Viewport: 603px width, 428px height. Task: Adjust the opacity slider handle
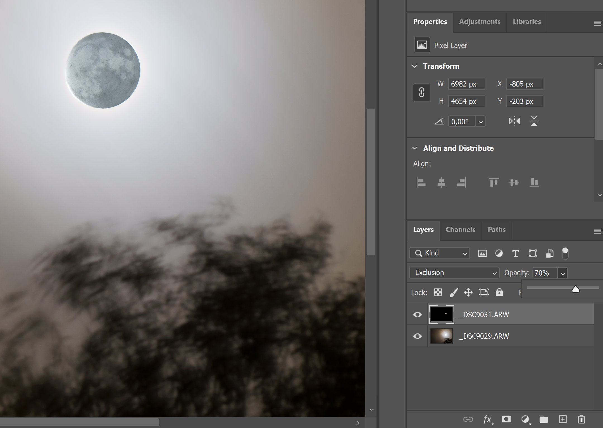coord(576,289)
